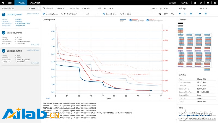
Task: Click the Save project icon
Action: tap(195, 3)
